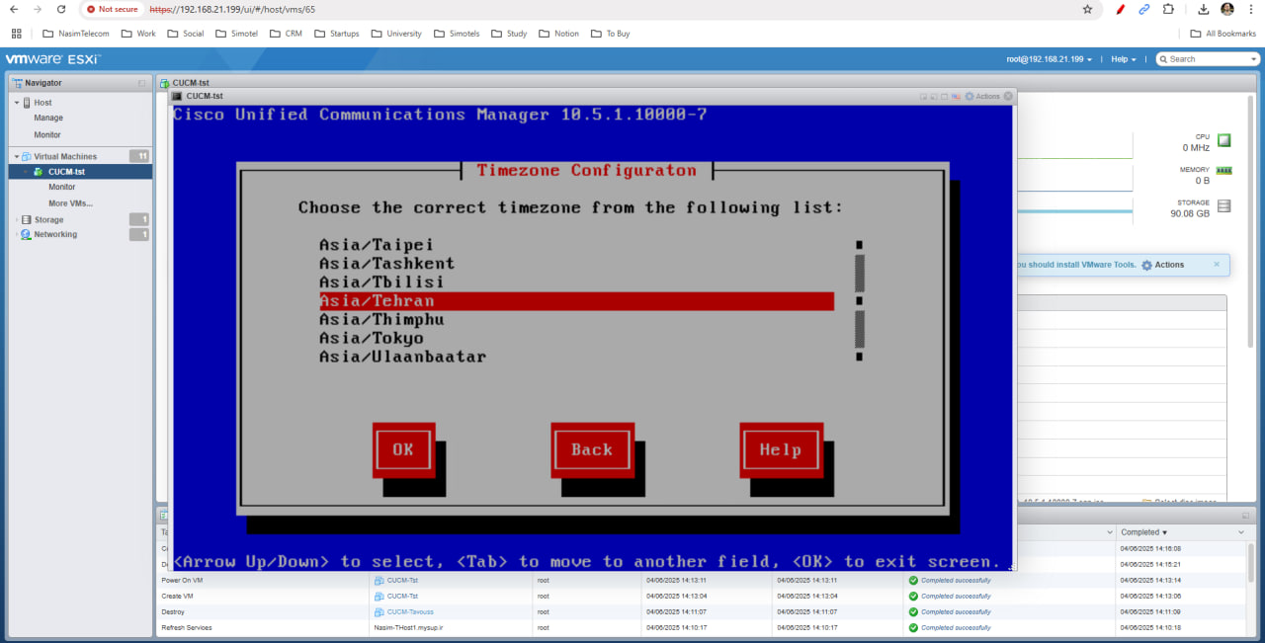This screenshot has width=1265, height=643.
Task: Click the Virtual Machines count badge 11
Action: point(140,156)
